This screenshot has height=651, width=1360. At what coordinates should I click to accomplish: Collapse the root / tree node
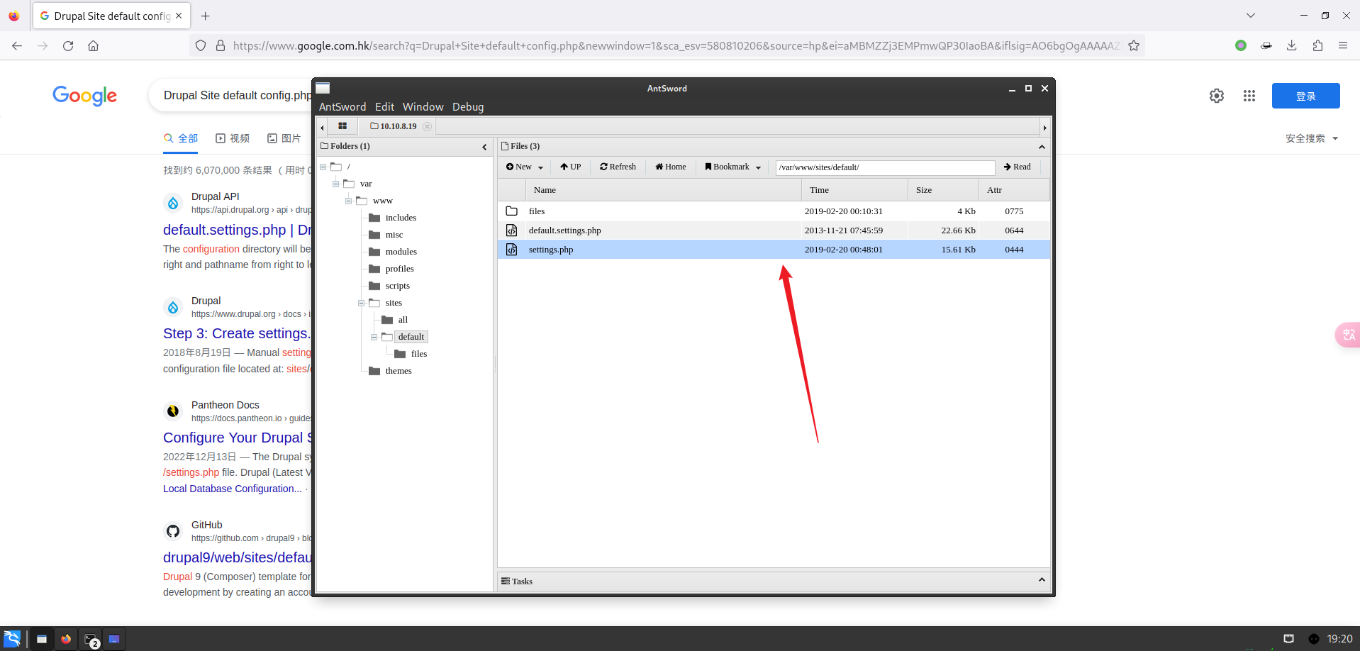click(x=323, y=167)
